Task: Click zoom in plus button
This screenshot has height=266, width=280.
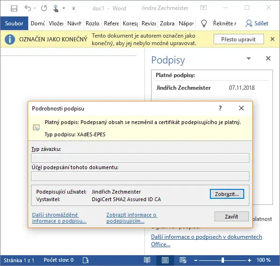Action: 249,260
